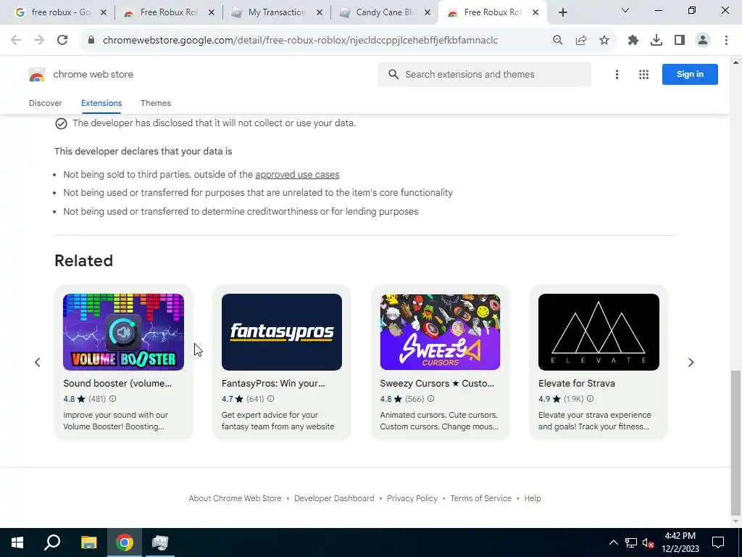This screenshot has height=557, width=742.
Task: Close the My Transaction browser tab
Action: 320,13
